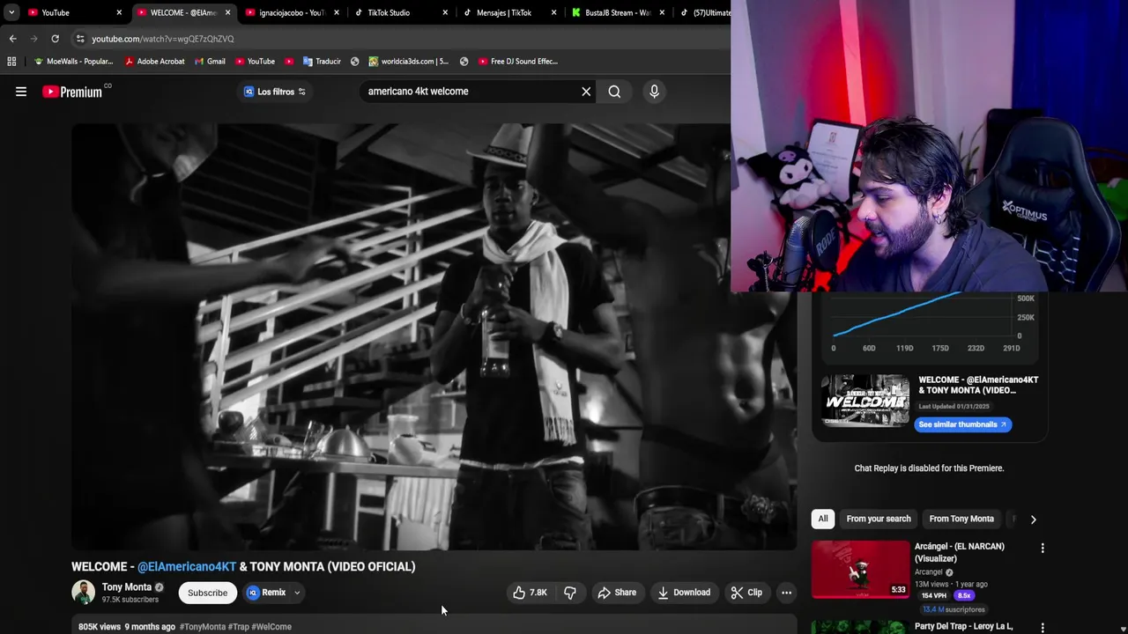The width and height of the screenshot is (1128, 634).
Task: Open the Los filtros filter toggle
Action: pos(275,92)
